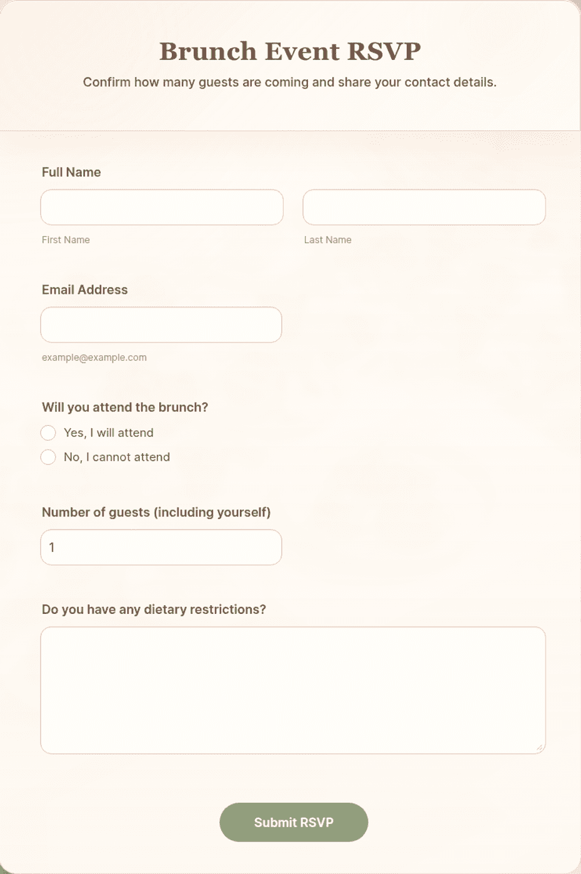Select the Email Address input field
Image resolution: width=581 pixels, height=874 pixels.
click(x=161, y=324)
